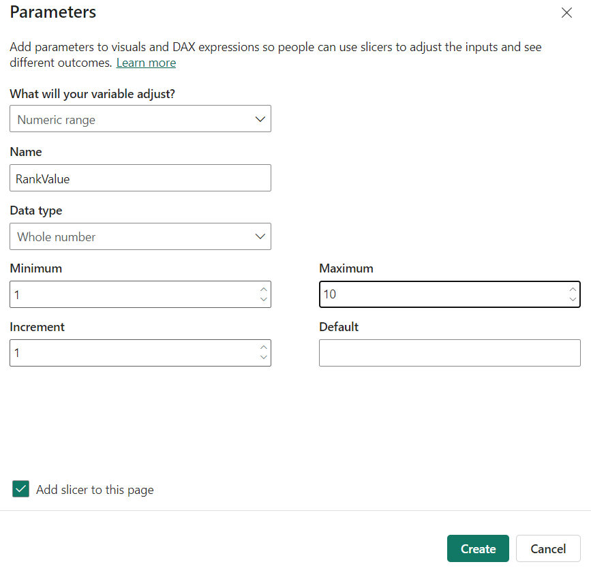Increase Maximum value with up arrow
The image size is (591, 575).
[573, 290]
